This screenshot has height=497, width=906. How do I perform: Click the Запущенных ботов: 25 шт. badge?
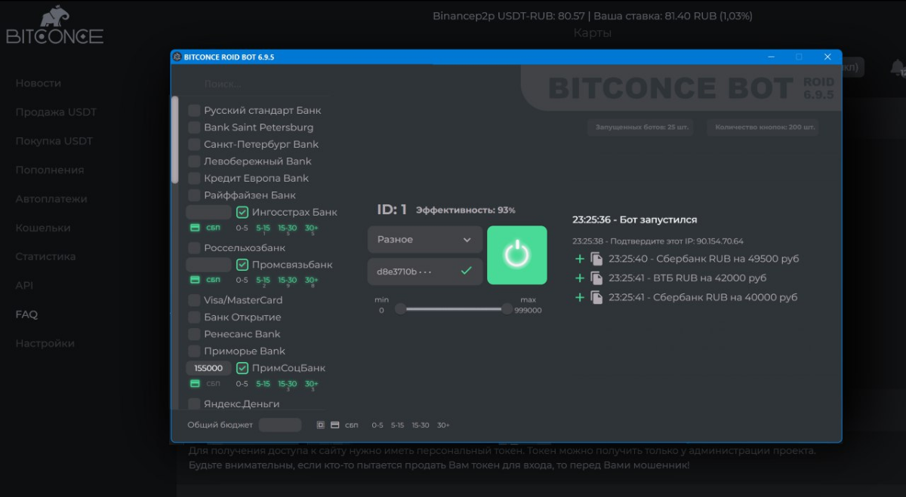click(x=642, y=127)
